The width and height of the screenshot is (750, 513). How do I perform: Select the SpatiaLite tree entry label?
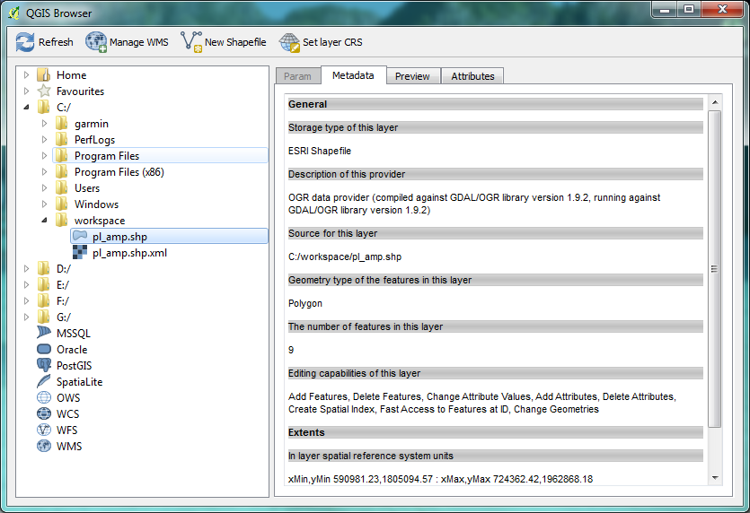79,382
